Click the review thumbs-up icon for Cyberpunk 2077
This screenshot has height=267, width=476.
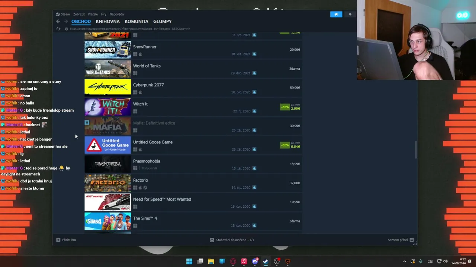tap(254, 92)
